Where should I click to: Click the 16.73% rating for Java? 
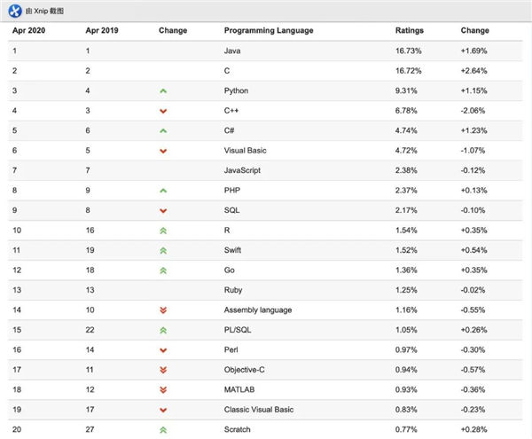pyautogui.click(x=409, y=51)
